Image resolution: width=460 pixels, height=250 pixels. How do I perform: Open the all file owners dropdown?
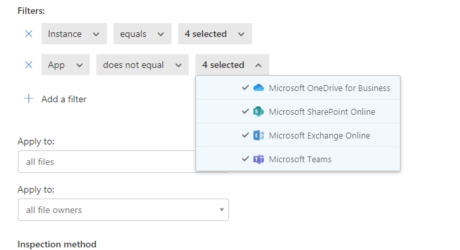[123, 210]
